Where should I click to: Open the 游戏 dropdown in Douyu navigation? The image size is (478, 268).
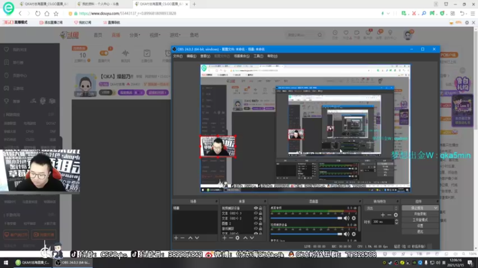coord(175,35)
